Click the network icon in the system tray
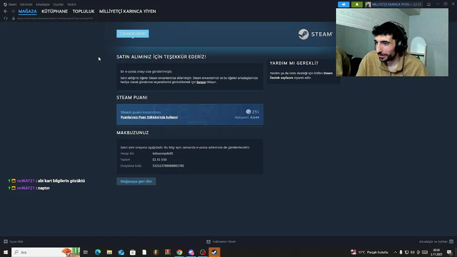 (x=407, y=252)
